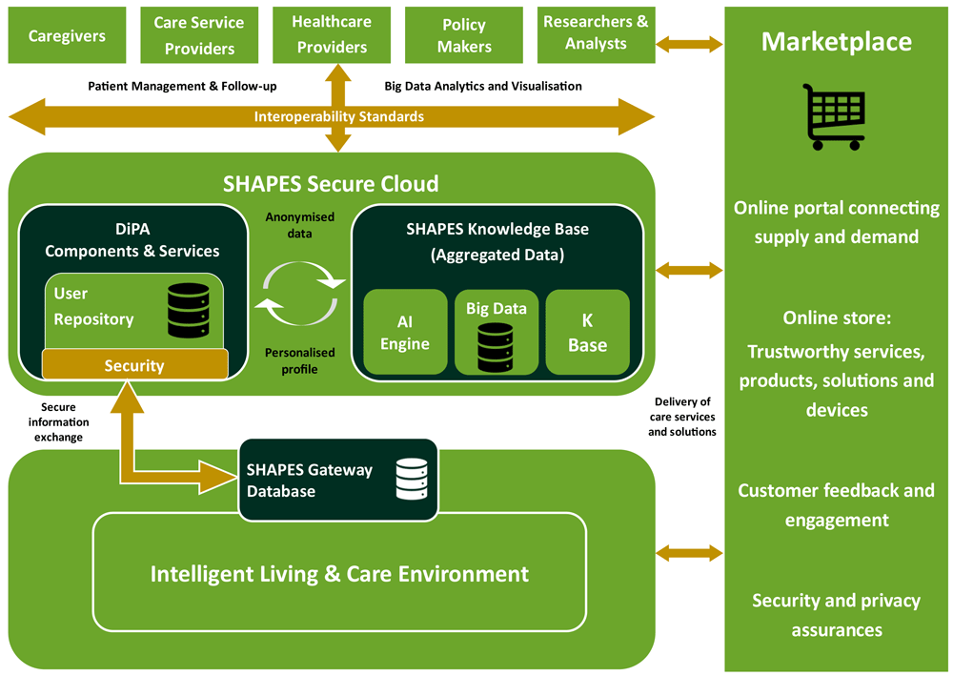Select the "SHAPES Secure Cloud" title
953x676 pixels.
click(331, 184)
